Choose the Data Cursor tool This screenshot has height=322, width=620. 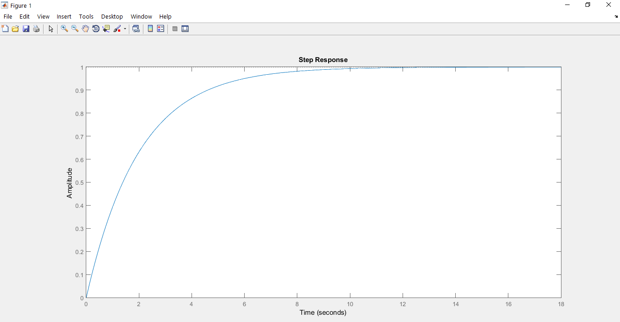[x=106, y=29]
